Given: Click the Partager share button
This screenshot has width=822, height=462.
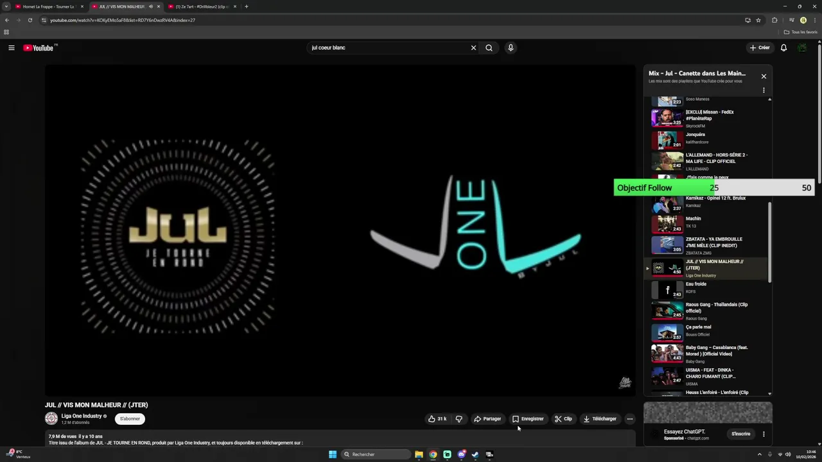Looking at the screenshot, I should pyautogui.click(x=487, y=419).
